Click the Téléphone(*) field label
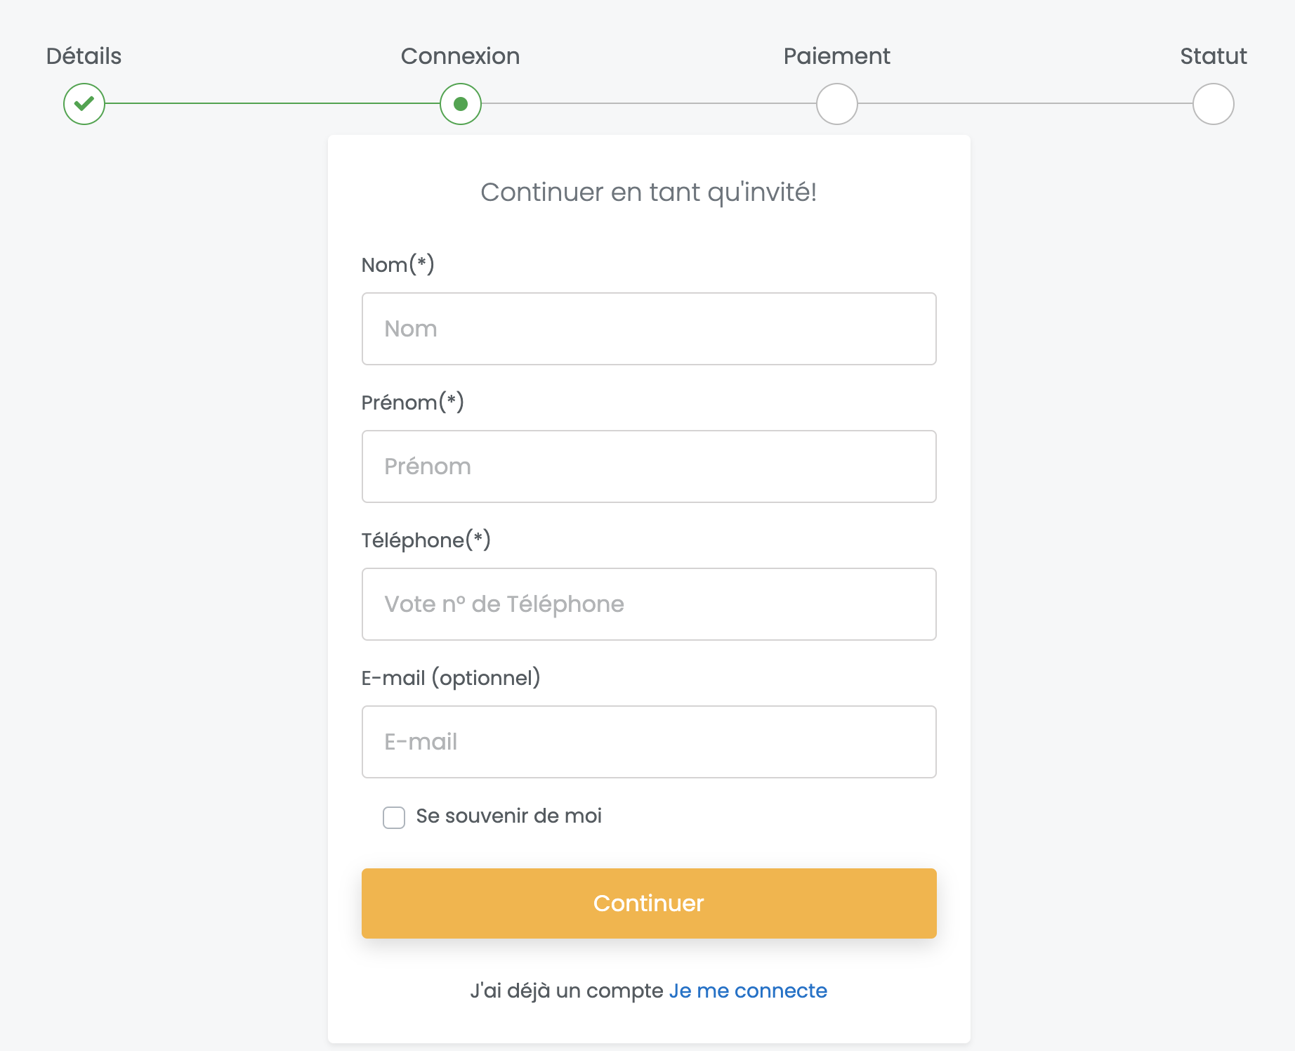The width and height of the screenshot is (1295, 1051). [x=426, y=540]
